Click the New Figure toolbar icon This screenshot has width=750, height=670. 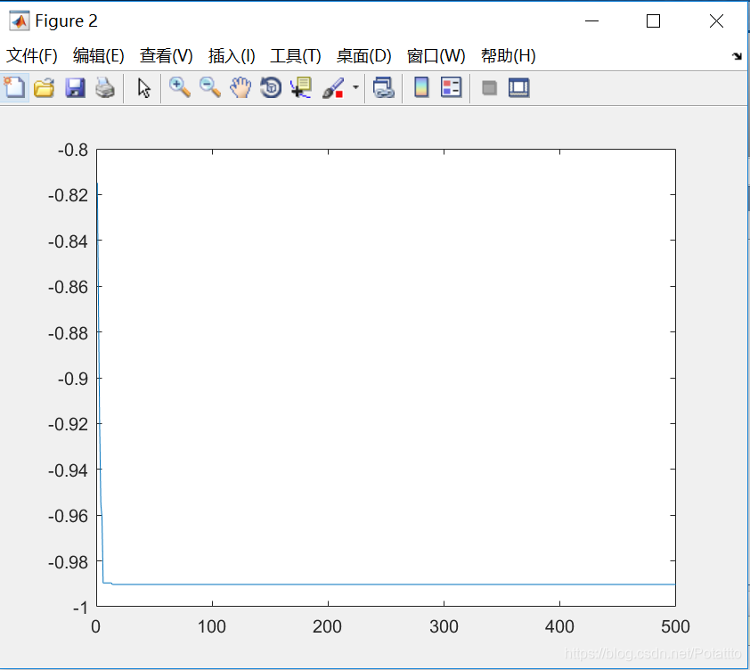pos(14,87)
